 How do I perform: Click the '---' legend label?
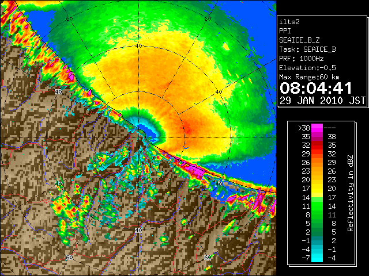(x=330, y=128)
